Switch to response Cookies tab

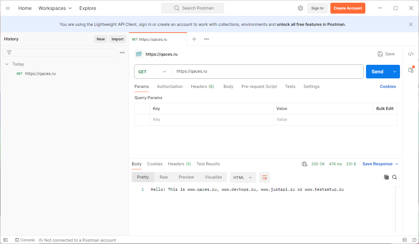pyautogui.click(x=155, y=164)
